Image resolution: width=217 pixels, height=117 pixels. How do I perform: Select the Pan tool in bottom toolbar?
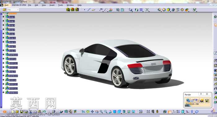(92, 112)
